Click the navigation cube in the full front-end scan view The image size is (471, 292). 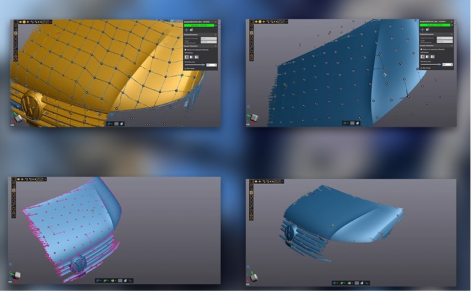(254, 277)
